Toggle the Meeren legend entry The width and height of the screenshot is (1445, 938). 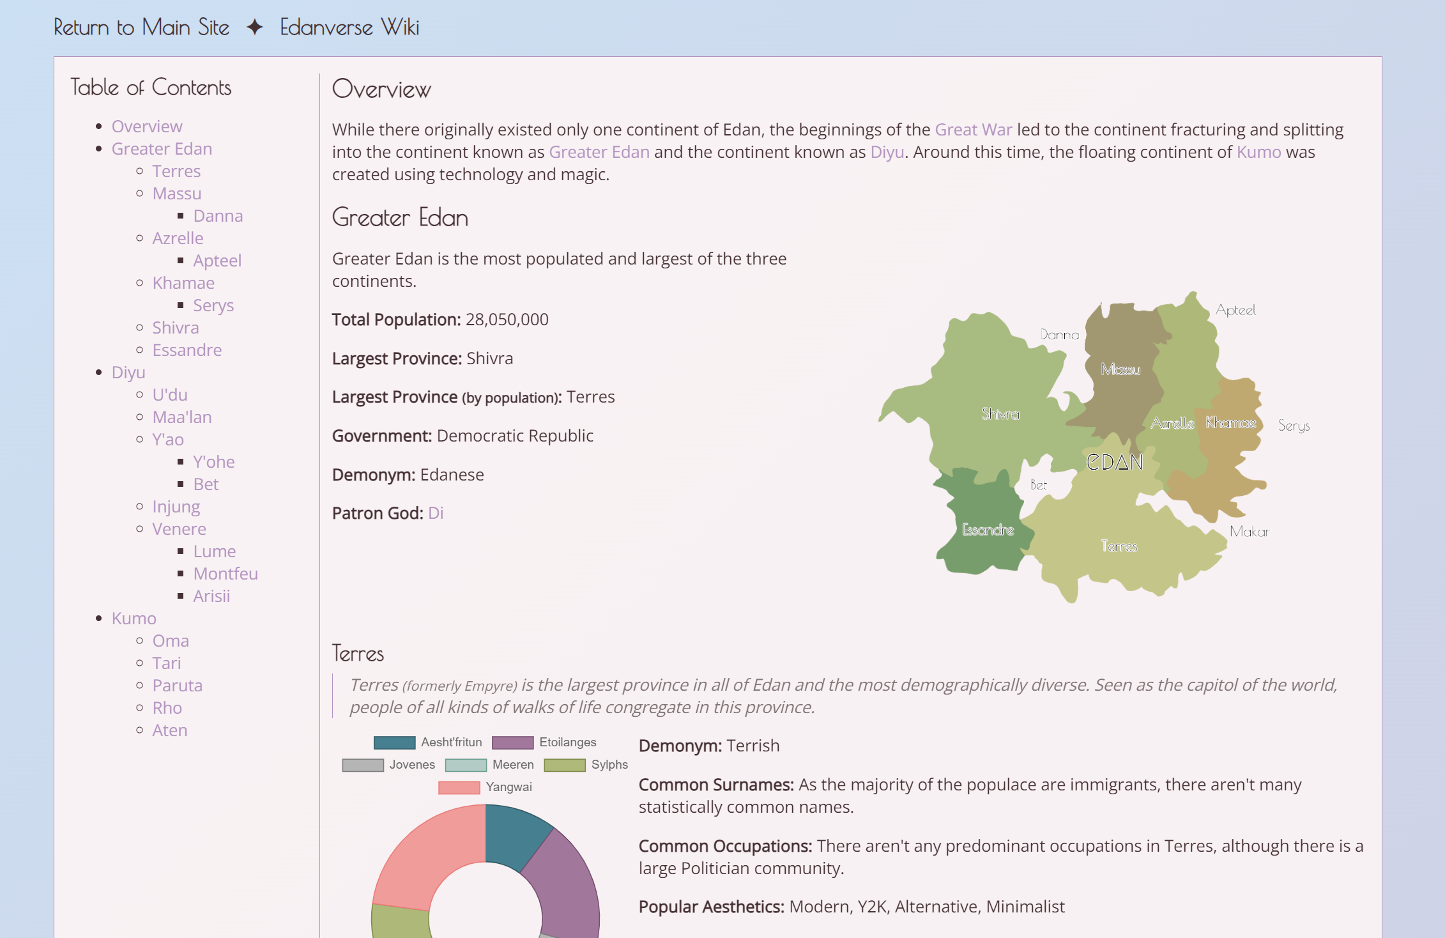coord(466,765)
